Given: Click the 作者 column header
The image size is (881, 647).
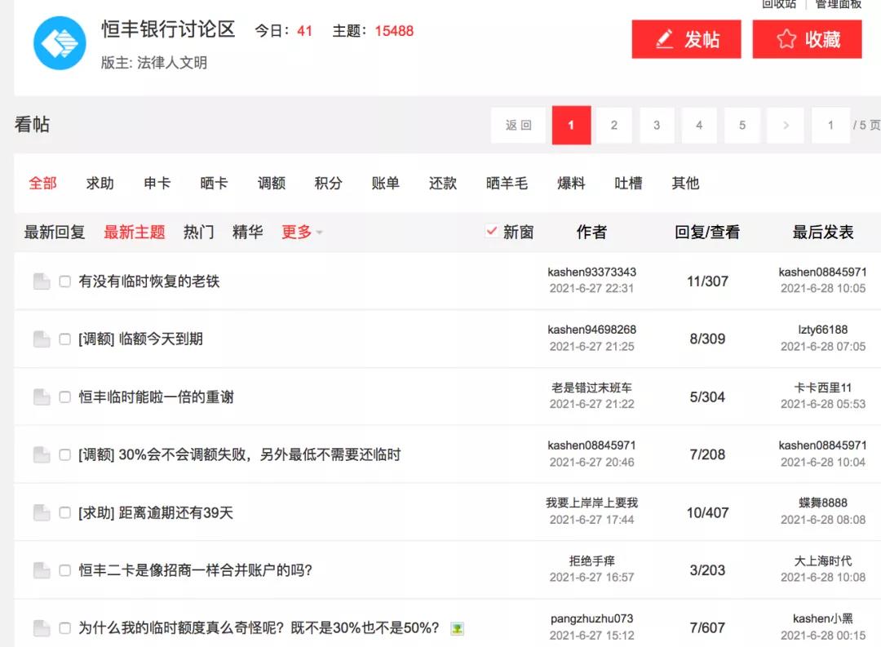Looking at the screenshot, I should [591, 232].
